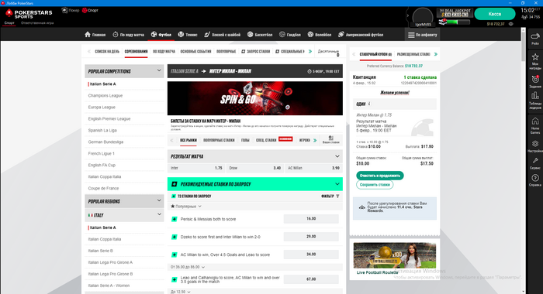Select Волейбол sport icon
Screen dimensions: 543x294
pos(310,35)
